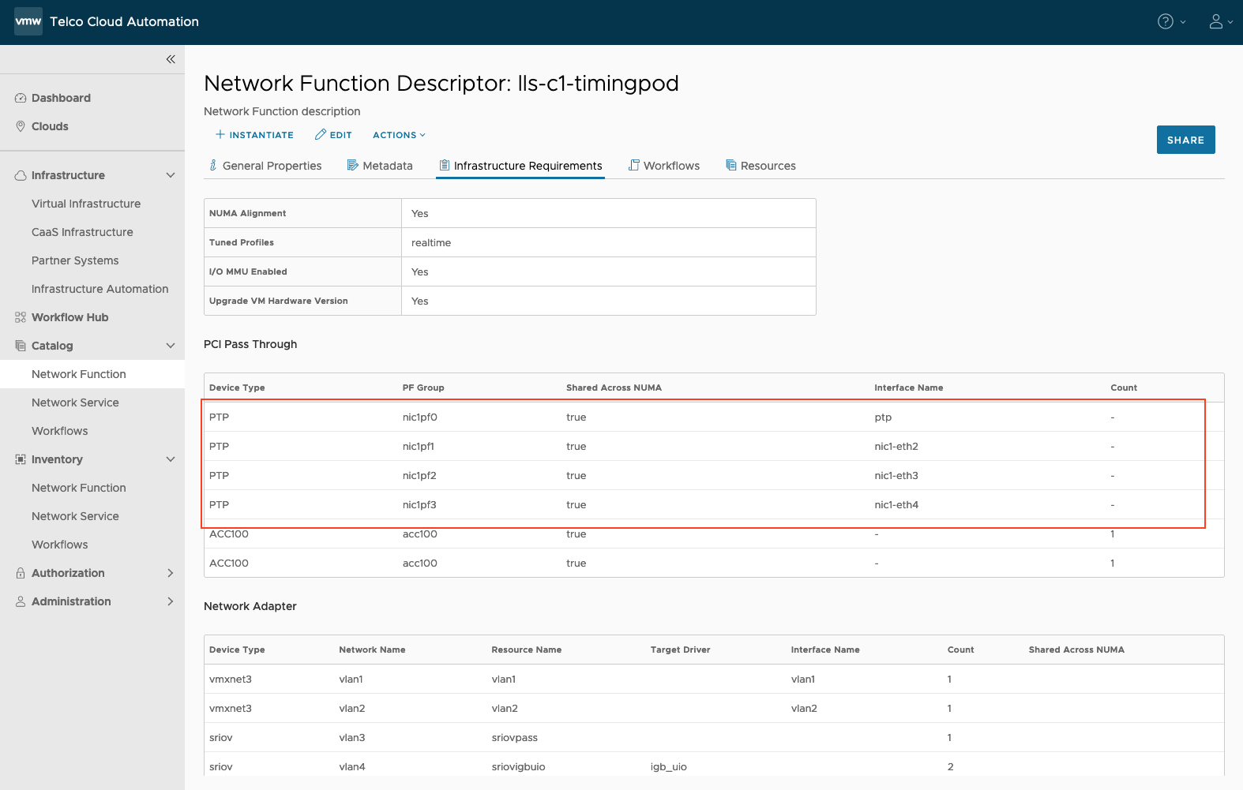Click the pencil icon beside Edit
This screenshot has width=1243, height=790.
coord(321,134)
